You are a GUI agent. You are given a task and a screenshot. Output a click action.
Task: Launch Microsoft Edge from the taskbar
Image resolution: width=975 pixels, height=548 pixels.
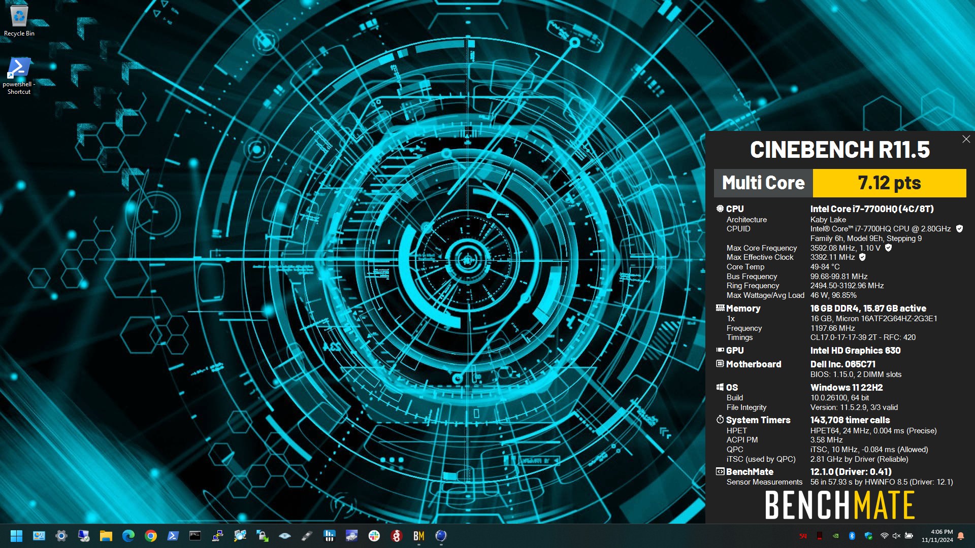tap(128, 536)
